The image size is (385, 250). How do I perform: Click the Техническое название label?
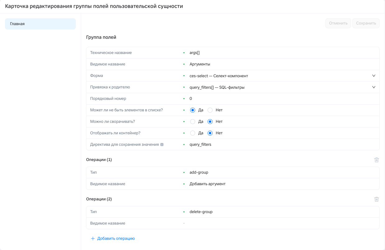(111, 53)
